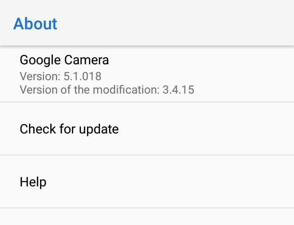Tap the blank area right of Check for update
This screenshot has height=225, width=294.
point(206,129)
